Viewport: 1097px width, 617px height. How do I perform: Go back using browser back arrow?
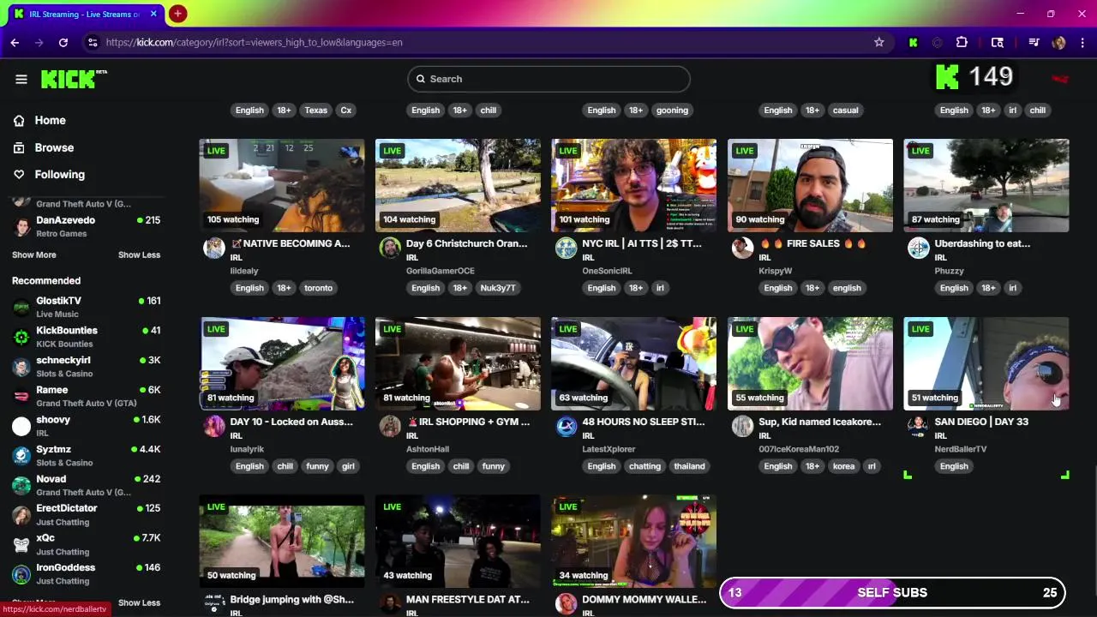pyautogui.click(x=15, y=42)
